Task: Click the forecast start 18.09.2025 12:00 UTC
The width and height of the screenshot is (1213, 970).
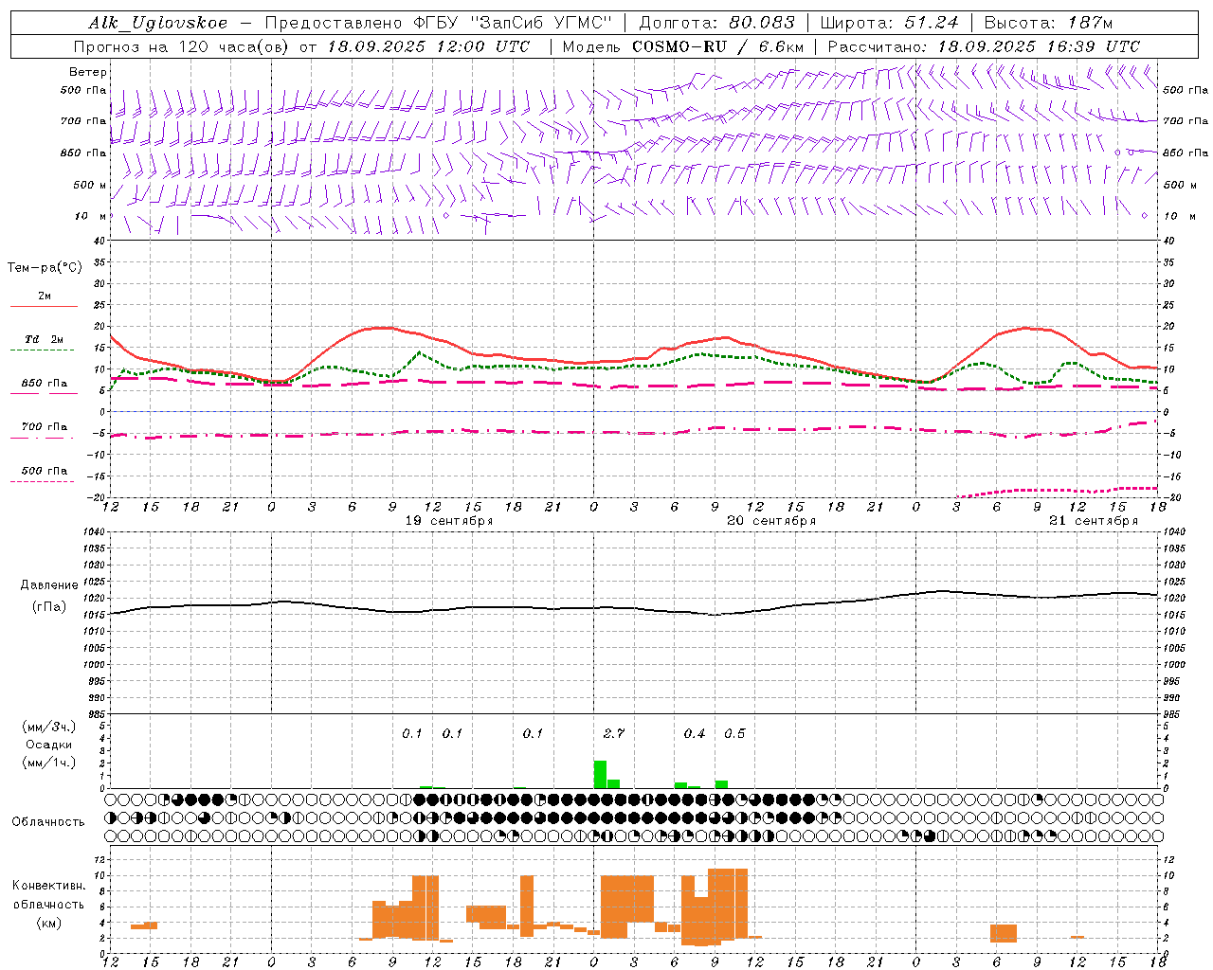Action: point(429,46)
